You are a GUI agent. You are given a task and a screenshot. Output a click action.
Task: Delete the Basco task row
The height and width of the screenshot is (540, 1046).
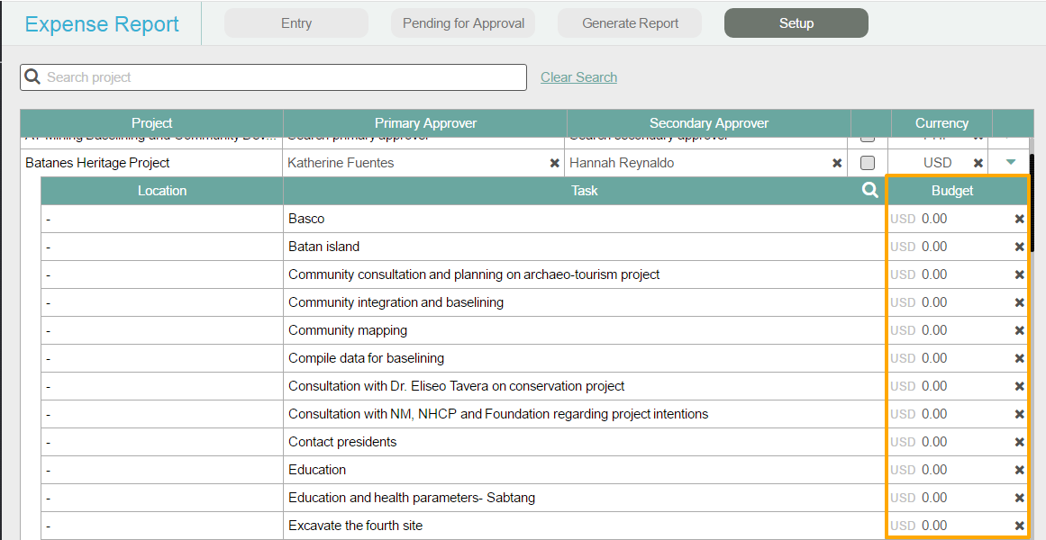[1019, 219]
